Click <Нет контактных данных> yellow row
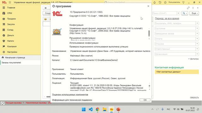Viewport: 202px width, 113px height. click(177, 72)
